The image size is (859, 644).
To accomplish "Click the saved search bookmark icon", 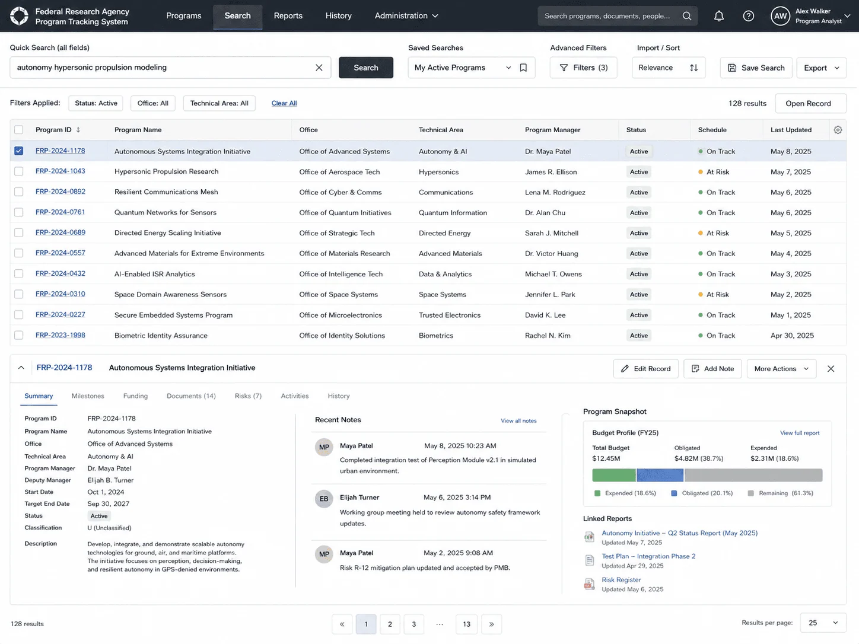I will 523,68.
